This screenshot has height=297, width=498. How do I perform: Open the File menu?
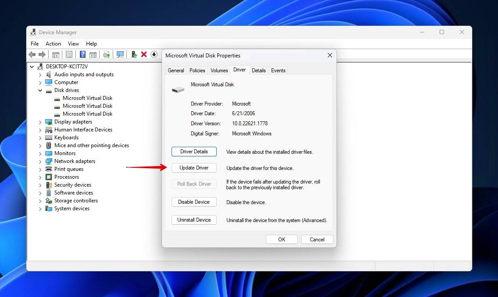click(35, 44)
